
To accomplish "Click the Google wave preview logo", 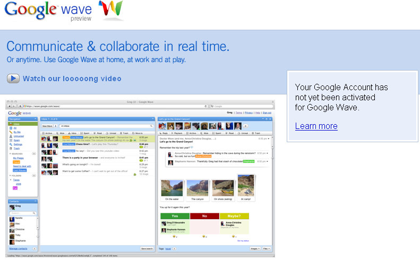I will [x=64, y=11].
